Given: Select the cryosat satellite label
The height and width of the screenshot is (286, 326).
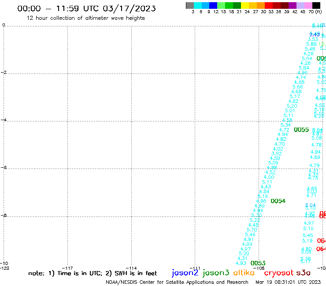Looking at the screenshot, I should 279,273.
